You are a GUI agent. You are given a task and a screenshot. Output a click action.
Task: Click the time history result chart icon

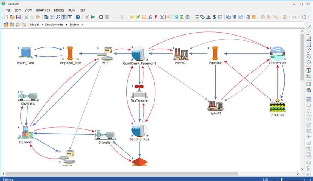click(x=168, y=17)
